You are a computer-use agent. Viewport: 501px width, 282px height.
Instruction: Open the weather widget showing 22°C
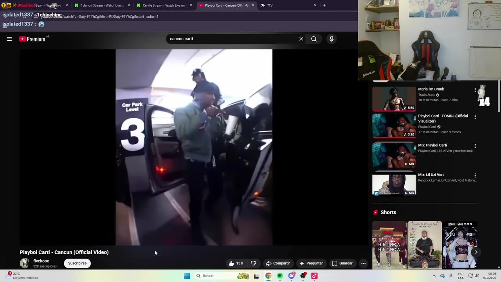tap(22, 276)
